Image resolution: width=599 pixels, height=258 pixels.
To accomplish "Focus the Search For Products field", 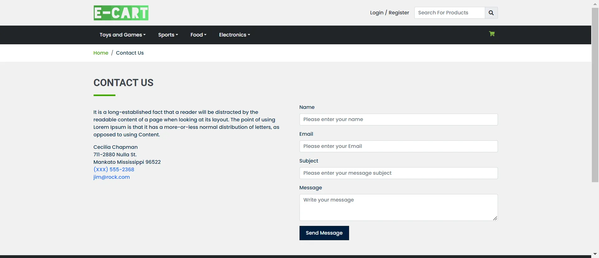I will (449, 13).
